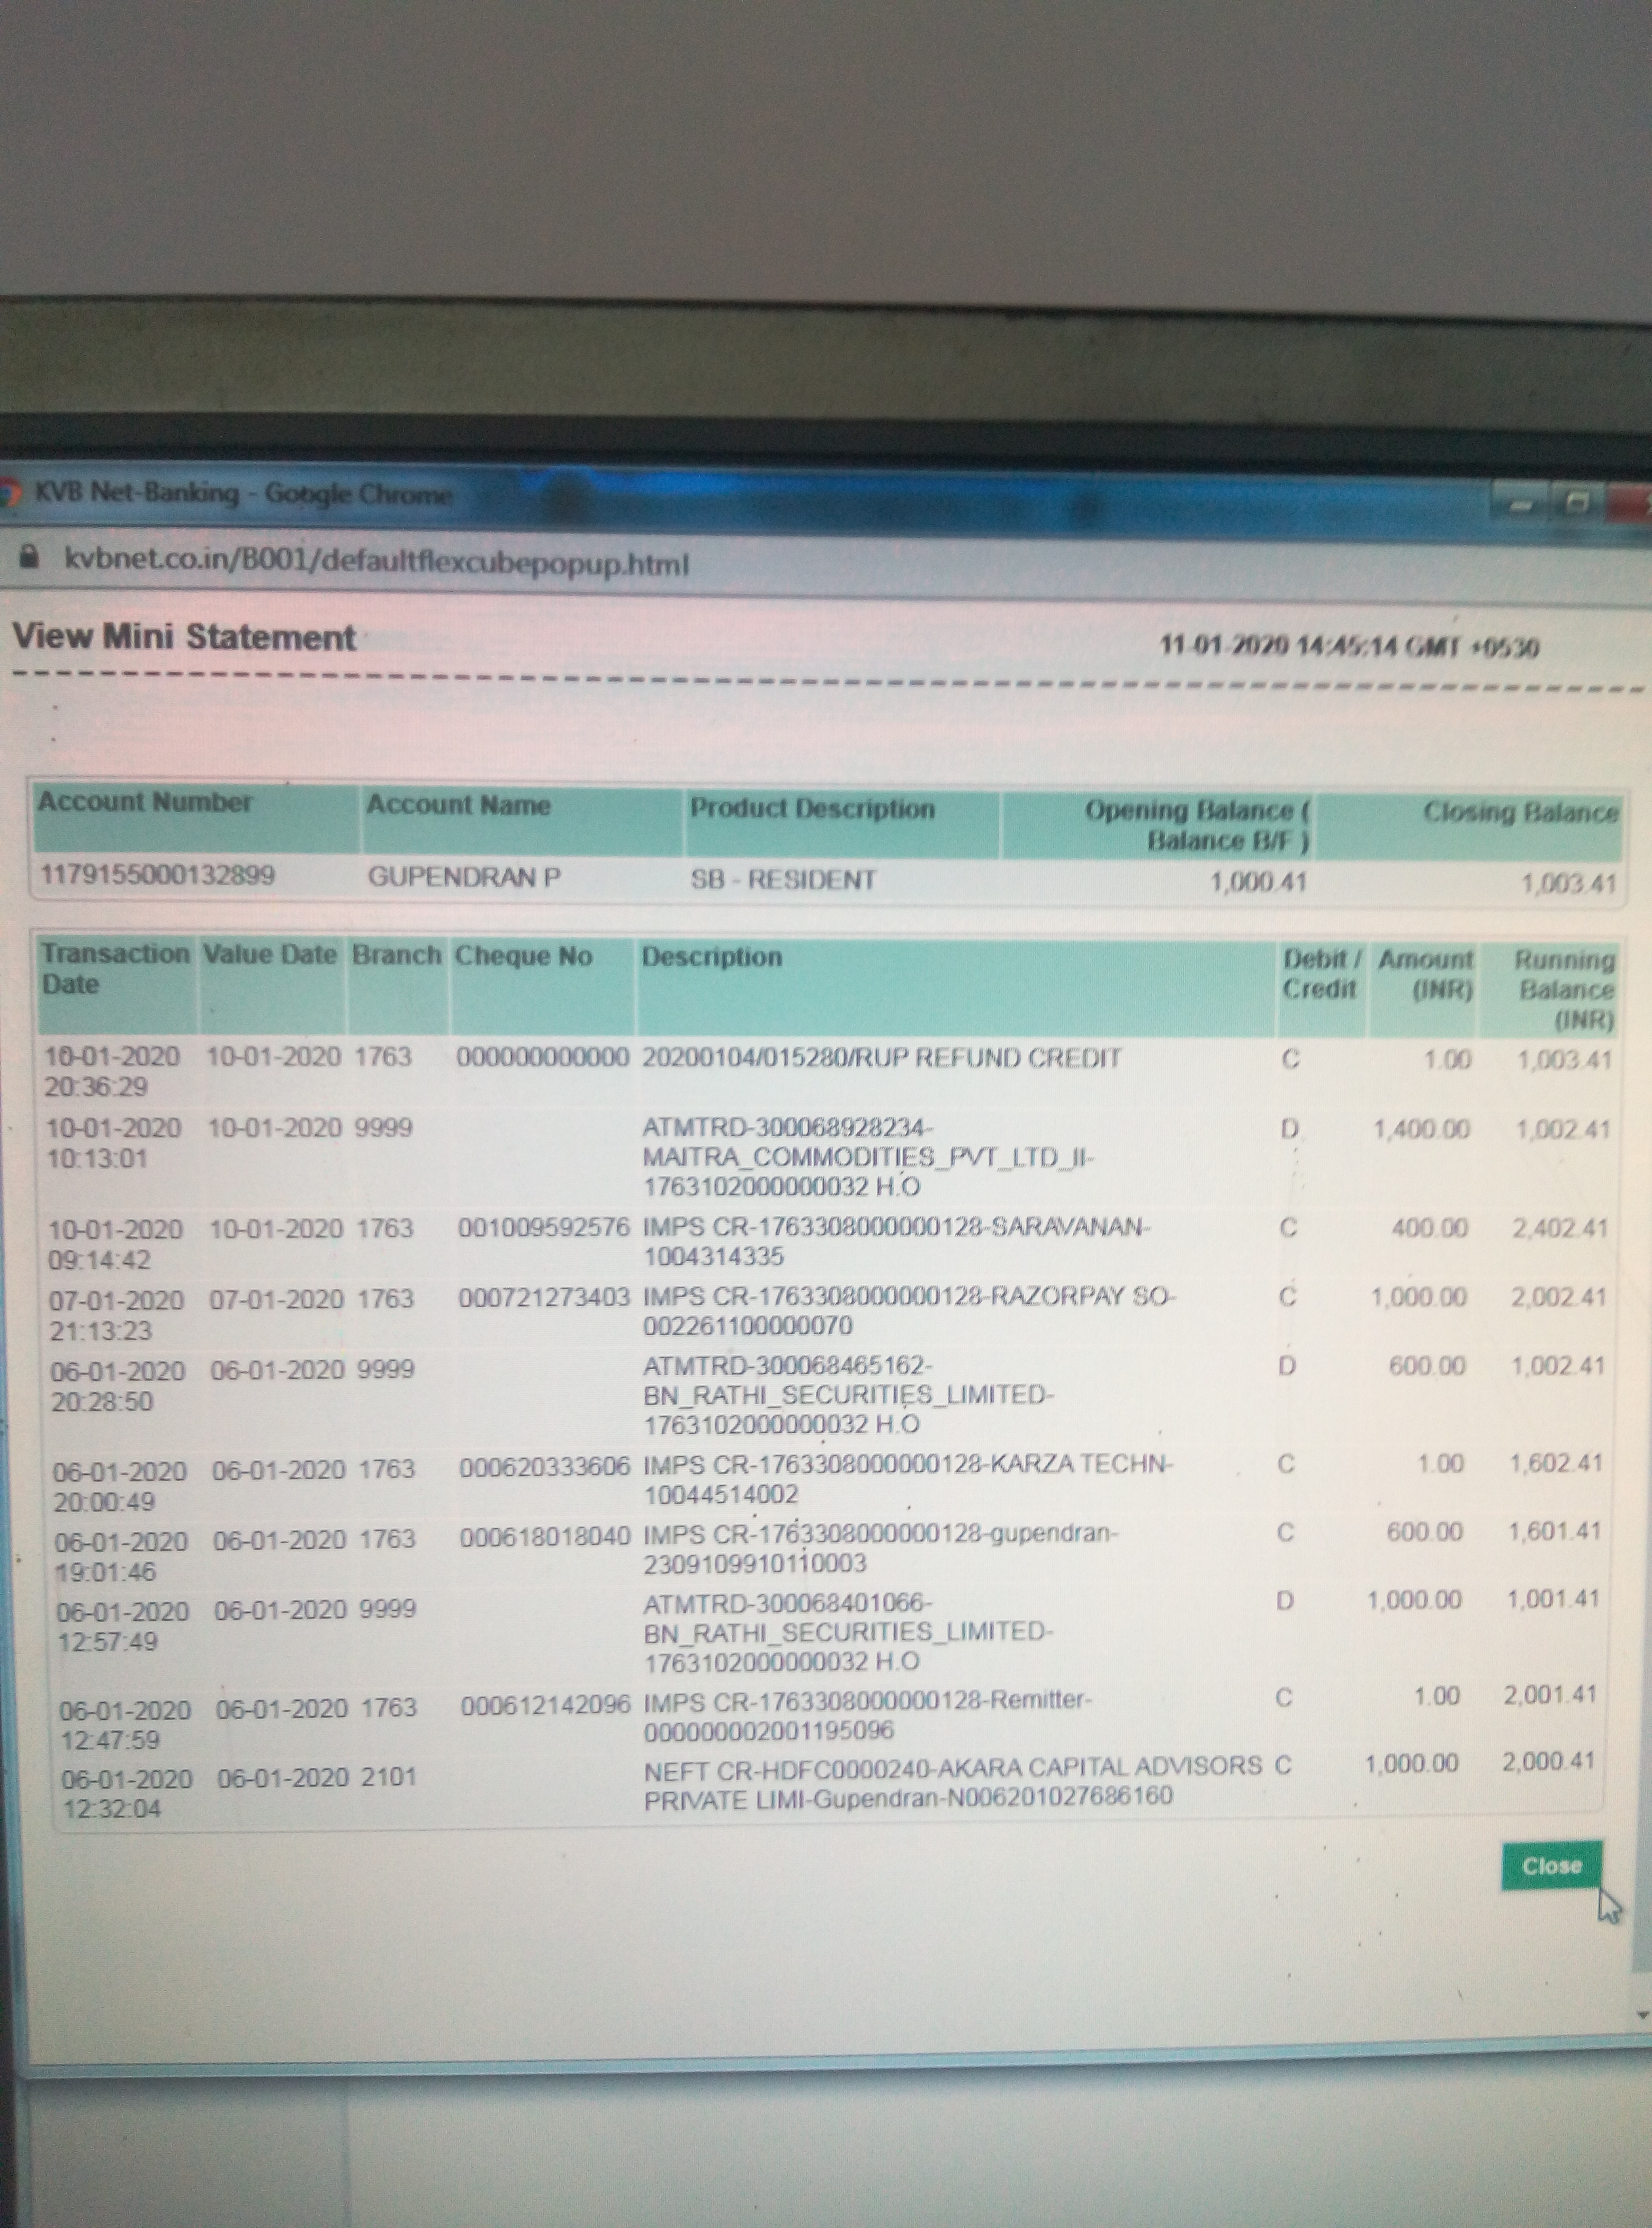This screenshot has width=1652, height=2228.
Task: Click the MAITRA_COMMODITIES_PVT_LTD ATMTRD description
Action: point(868,1158)
